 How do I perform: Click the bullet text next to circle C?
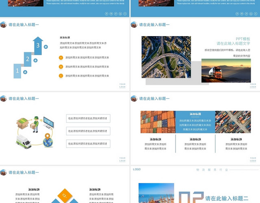87,76
